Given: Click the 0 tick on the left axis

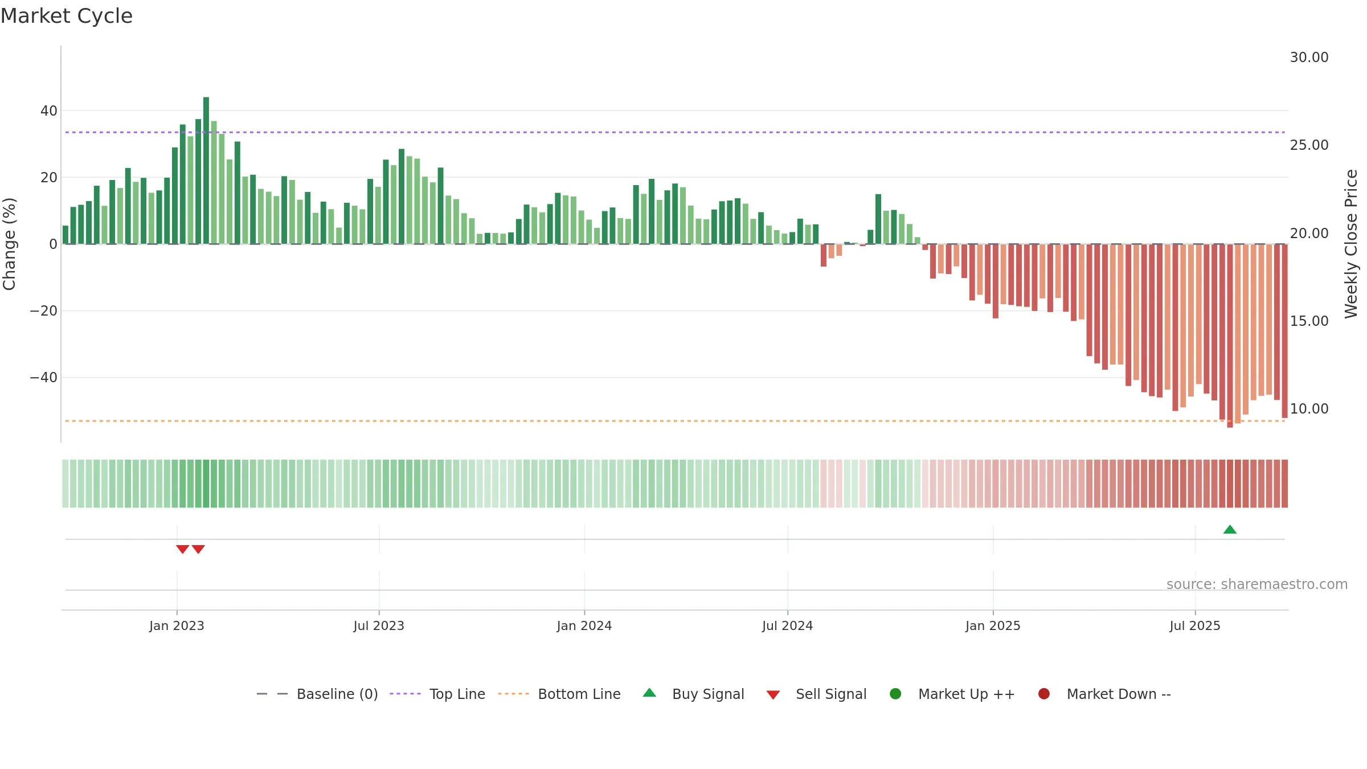Looking at the screenshot, I should 54,244.
